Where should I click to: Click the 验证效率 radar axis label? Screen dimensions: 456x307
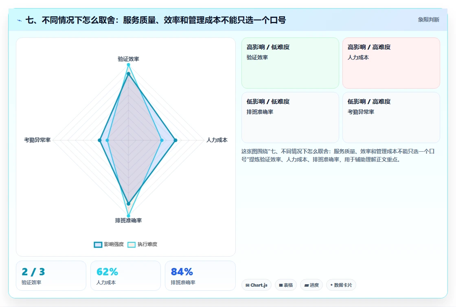pos(128,59)
